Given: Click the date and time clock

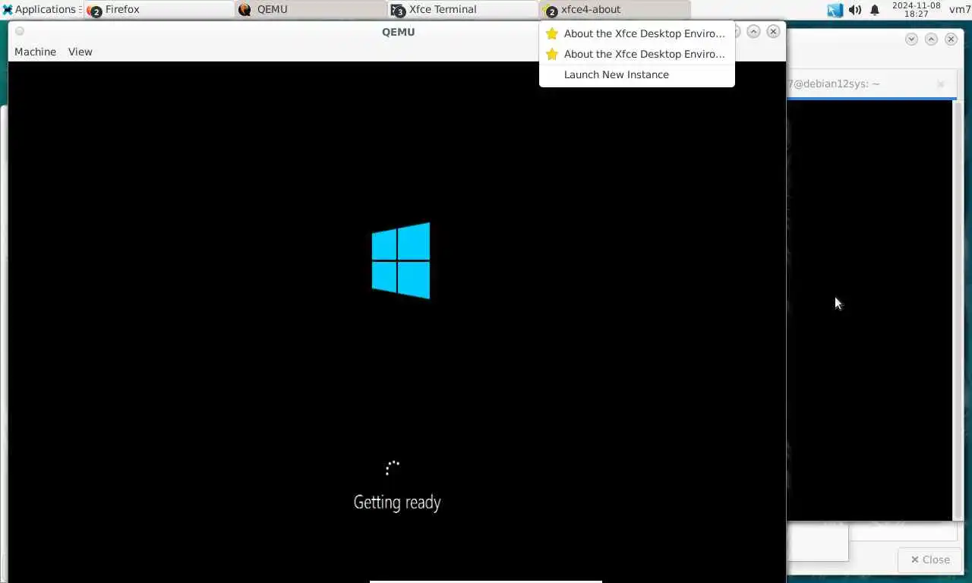Looking at the screenshot, I should click(x=916, y=10).
